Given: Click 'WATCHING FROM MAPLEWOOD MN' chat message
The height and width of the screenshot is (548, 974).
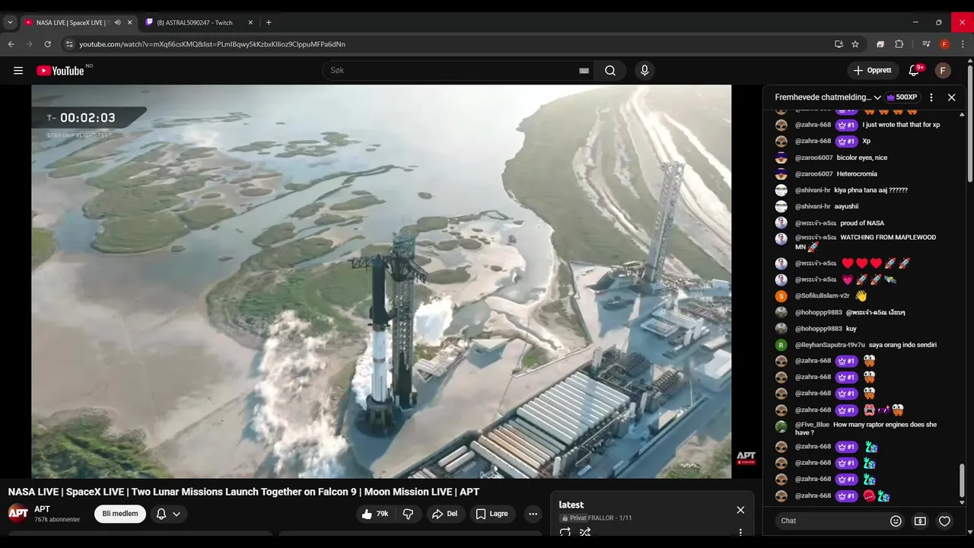Looking at the screenshot, I should pos(866,242).
